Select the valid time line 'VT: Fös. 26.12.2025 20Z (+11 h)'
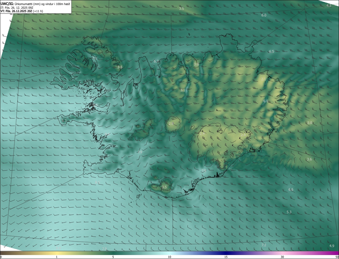Screen dimensions: 339x259 22,11
